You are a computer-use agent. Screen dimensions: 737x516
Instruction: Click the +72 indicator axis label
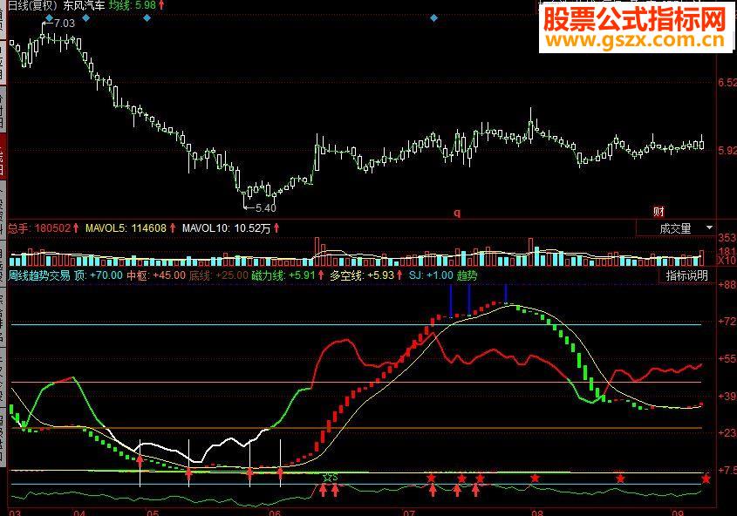727,322
